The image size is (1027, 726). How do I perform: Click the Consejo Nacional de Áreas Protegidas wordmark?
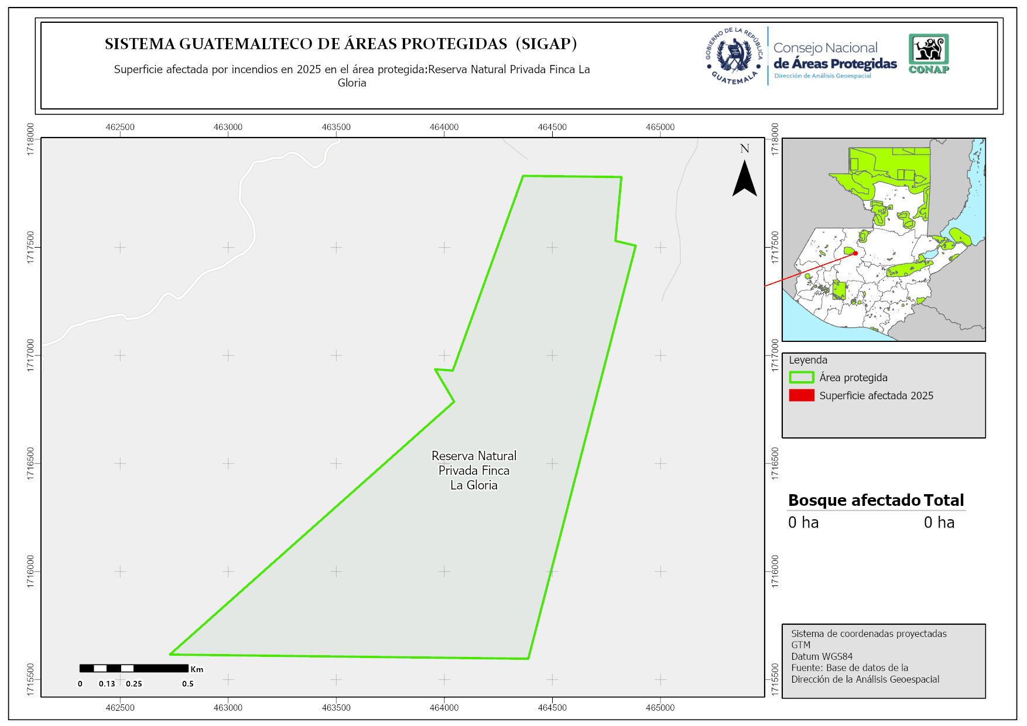click(x=834, y=56)
